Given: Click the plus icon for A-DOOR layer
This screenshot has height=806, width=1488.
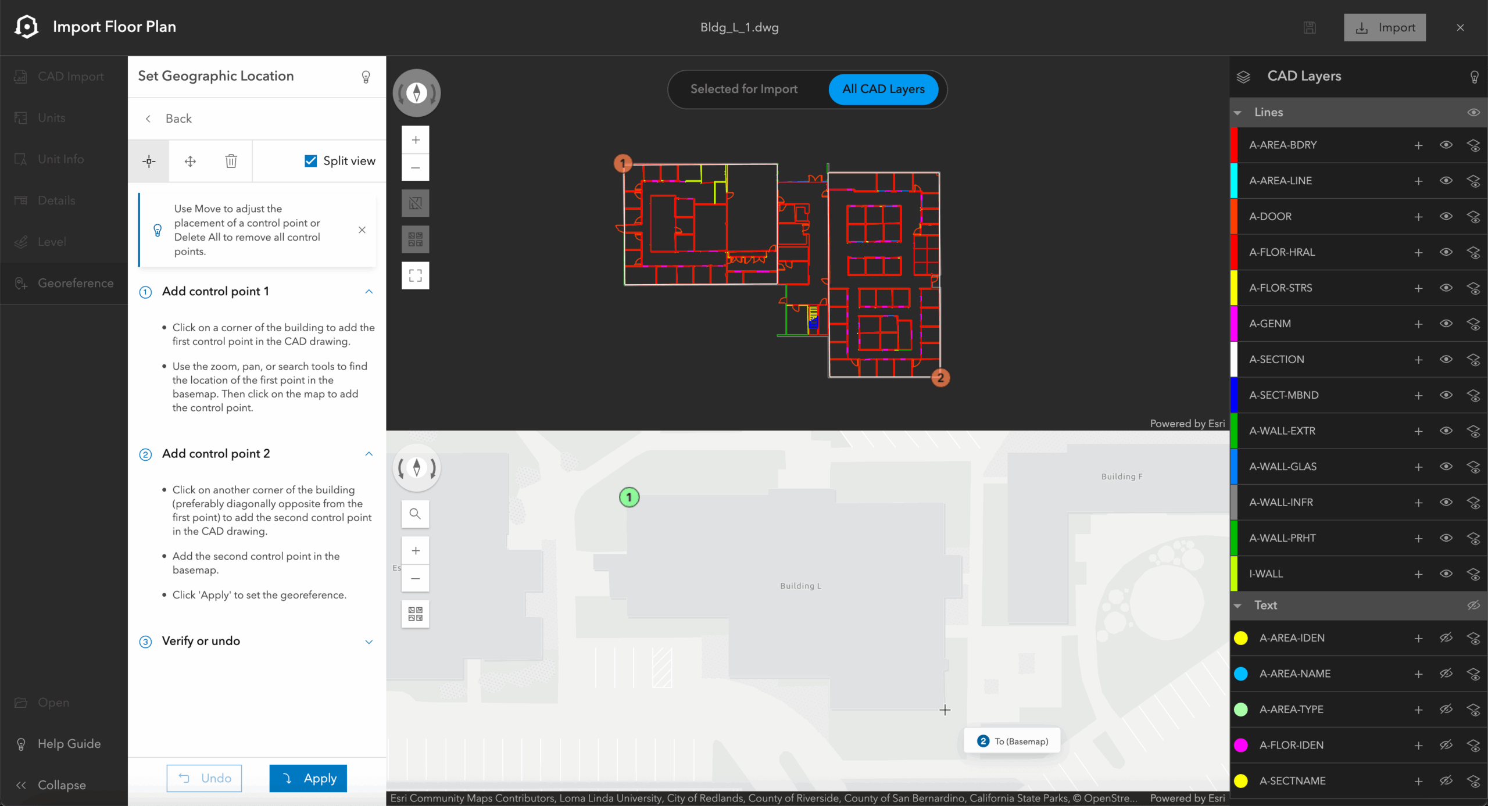Looking at the screenshot, I should pos(1418,217).
